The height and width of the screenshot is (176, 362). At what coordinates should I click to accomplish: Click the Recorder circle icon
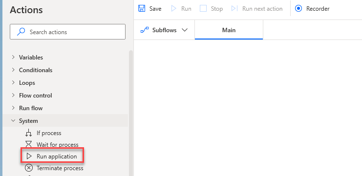point(298,8)
